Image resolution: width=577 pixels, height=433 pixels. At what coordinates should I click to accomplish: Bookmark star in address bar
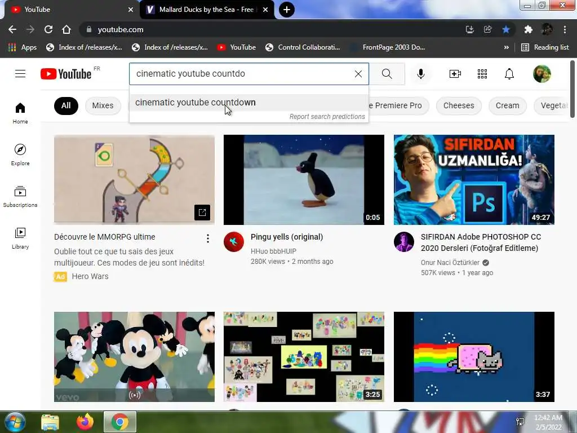[x=506, y=29]
